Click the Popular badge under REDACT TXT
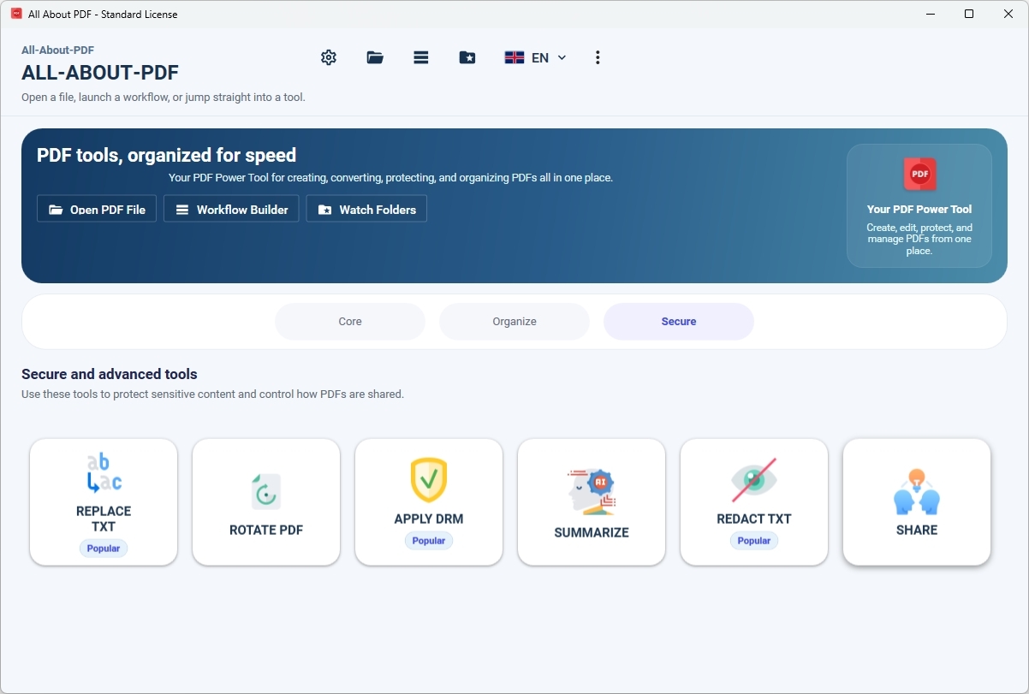The height and width of the screenshot is (694, 1029). [754, 541]
